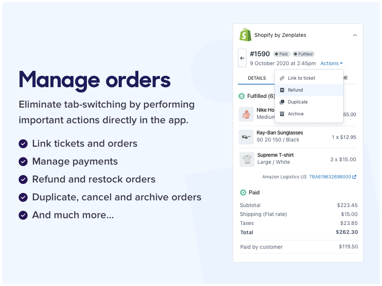382x286 pixels.
Task: Click the Ray-Ban Sunglasses thumbnail
Action: [x=246, y=137]
